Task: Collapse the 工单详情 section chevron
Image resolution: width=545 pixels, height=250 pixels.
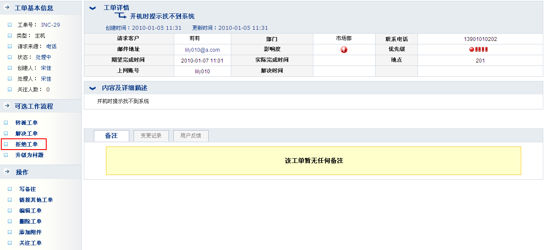Action: pyautogui.click(x=92, y=8)
